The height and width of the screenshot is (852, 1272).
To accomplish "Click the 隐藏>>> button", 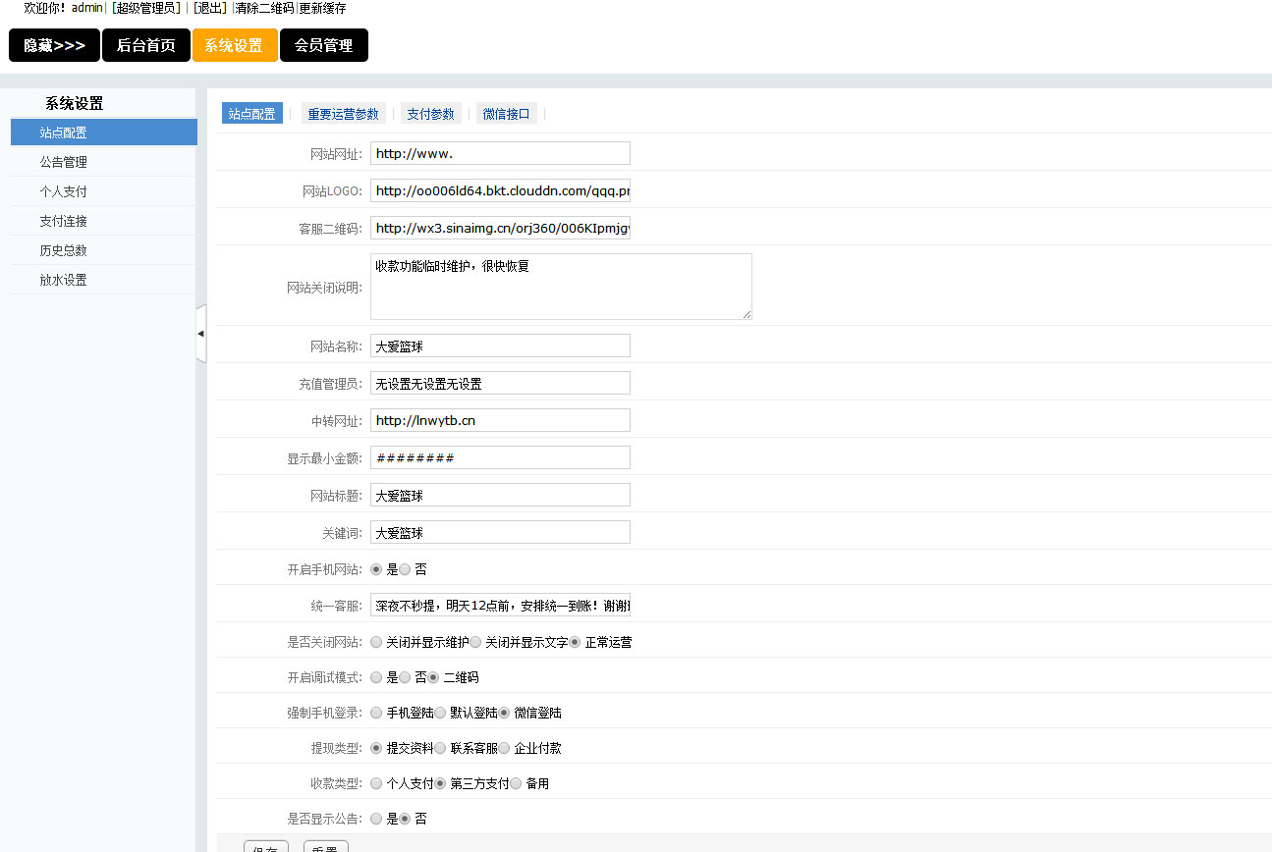I will (x=53, y=45).
